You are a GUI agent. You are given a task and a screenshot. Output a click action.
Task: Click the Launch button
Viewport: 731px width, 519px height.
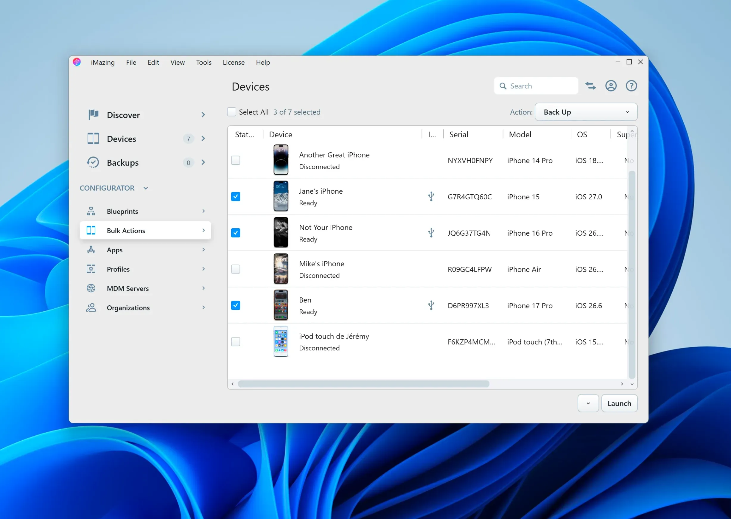[x=619, y=403]
